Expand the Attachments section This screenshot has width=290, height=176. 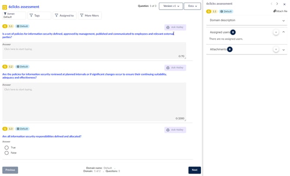coord(284,50)
